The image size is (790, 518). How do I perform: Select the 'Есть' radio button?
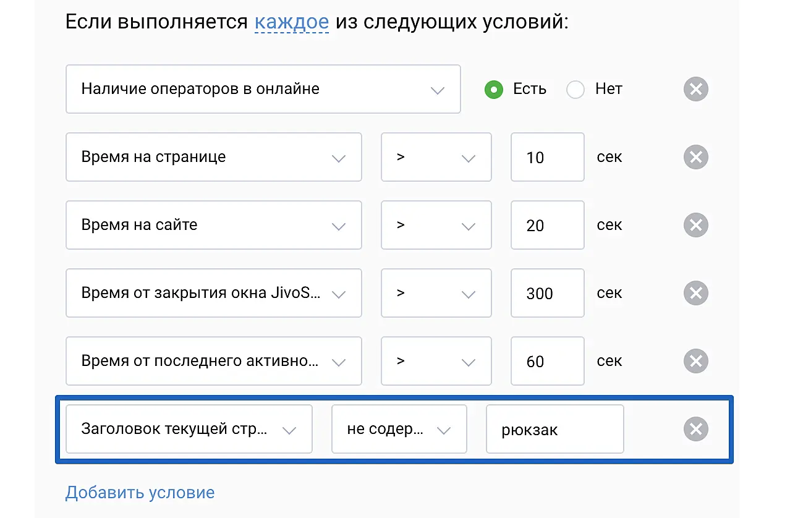point(493,90)
